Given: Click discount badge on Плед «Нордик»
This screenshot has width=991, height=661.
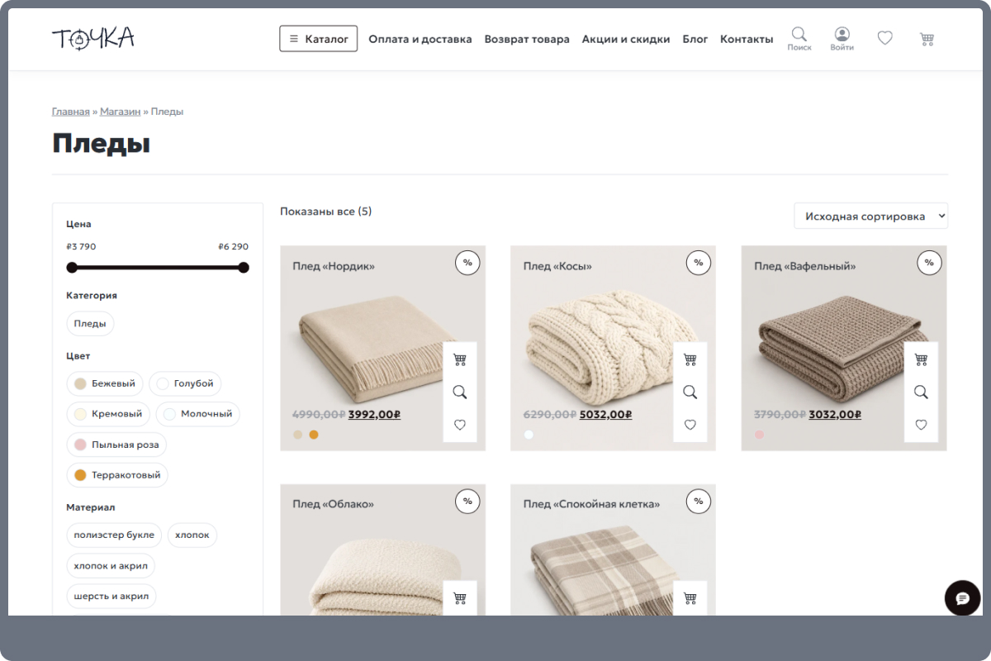Looking at the screenshot, I should (467, 263).
